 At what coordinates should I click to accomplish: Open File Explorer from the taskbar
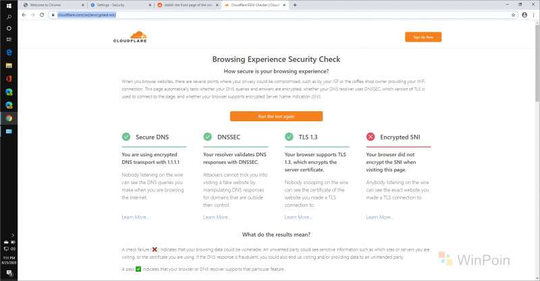point(9,65)
